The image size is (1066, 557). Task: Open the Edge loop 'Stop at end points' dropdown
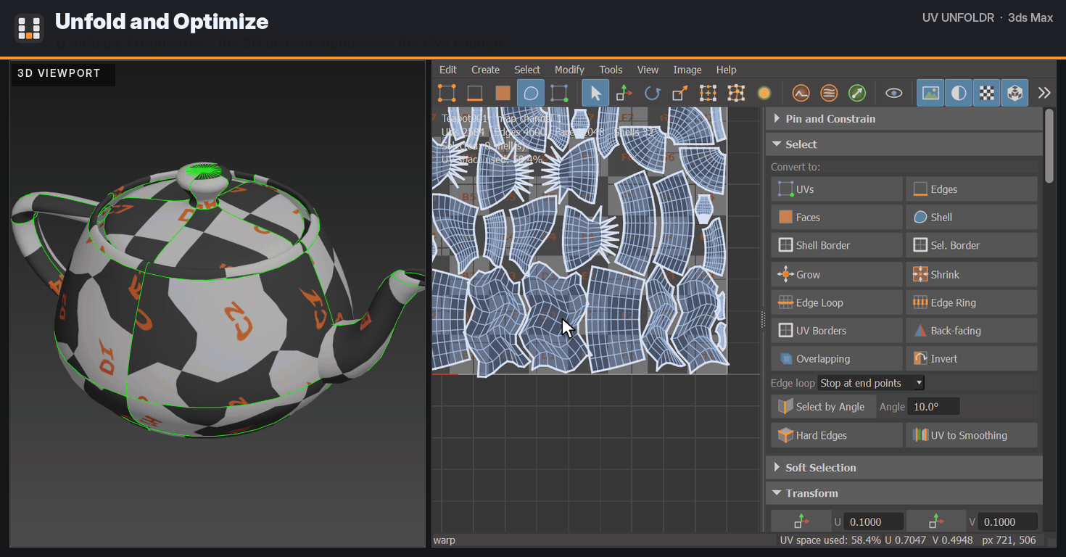coord(871,383)
